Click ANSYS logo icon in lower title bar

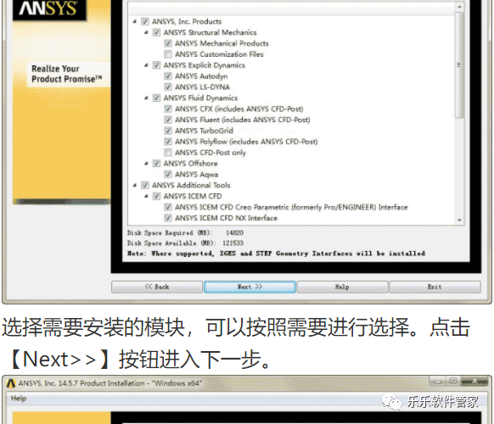(11, 383)
